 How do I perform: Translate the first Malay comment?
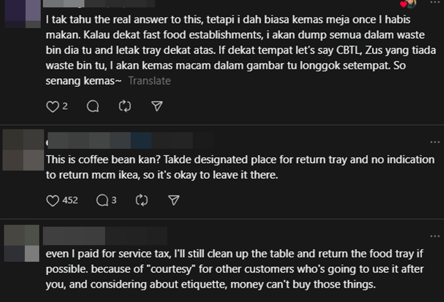(149, 81)
